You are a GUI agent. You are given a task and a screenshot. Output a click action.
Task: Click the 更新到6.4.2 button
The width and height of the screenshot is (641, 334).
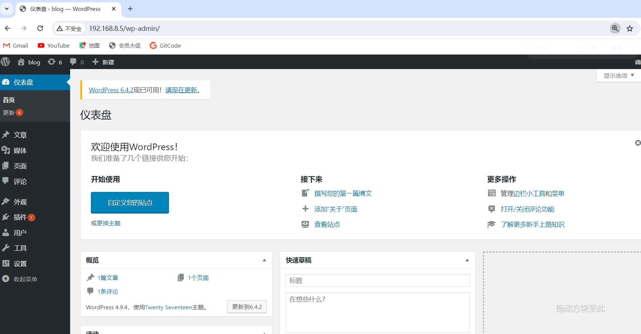tap(247, 307)
